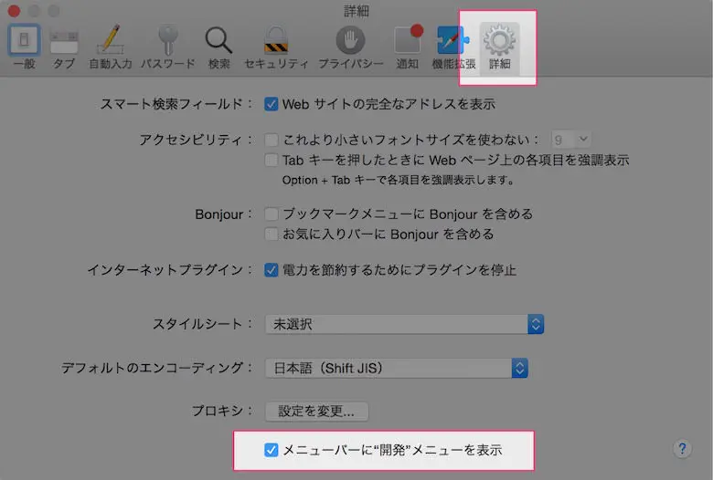713x480 pixels.
Task: Click the インターネットプラグイン label
Action: click(x=170, y=270)
